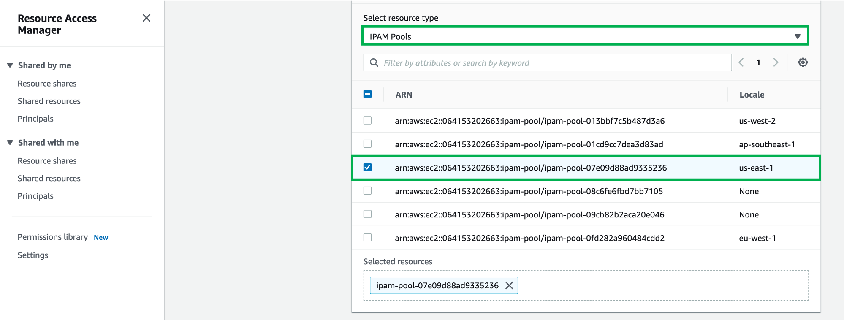
Task: Collapse the Shared by me section
Action: 10,65
